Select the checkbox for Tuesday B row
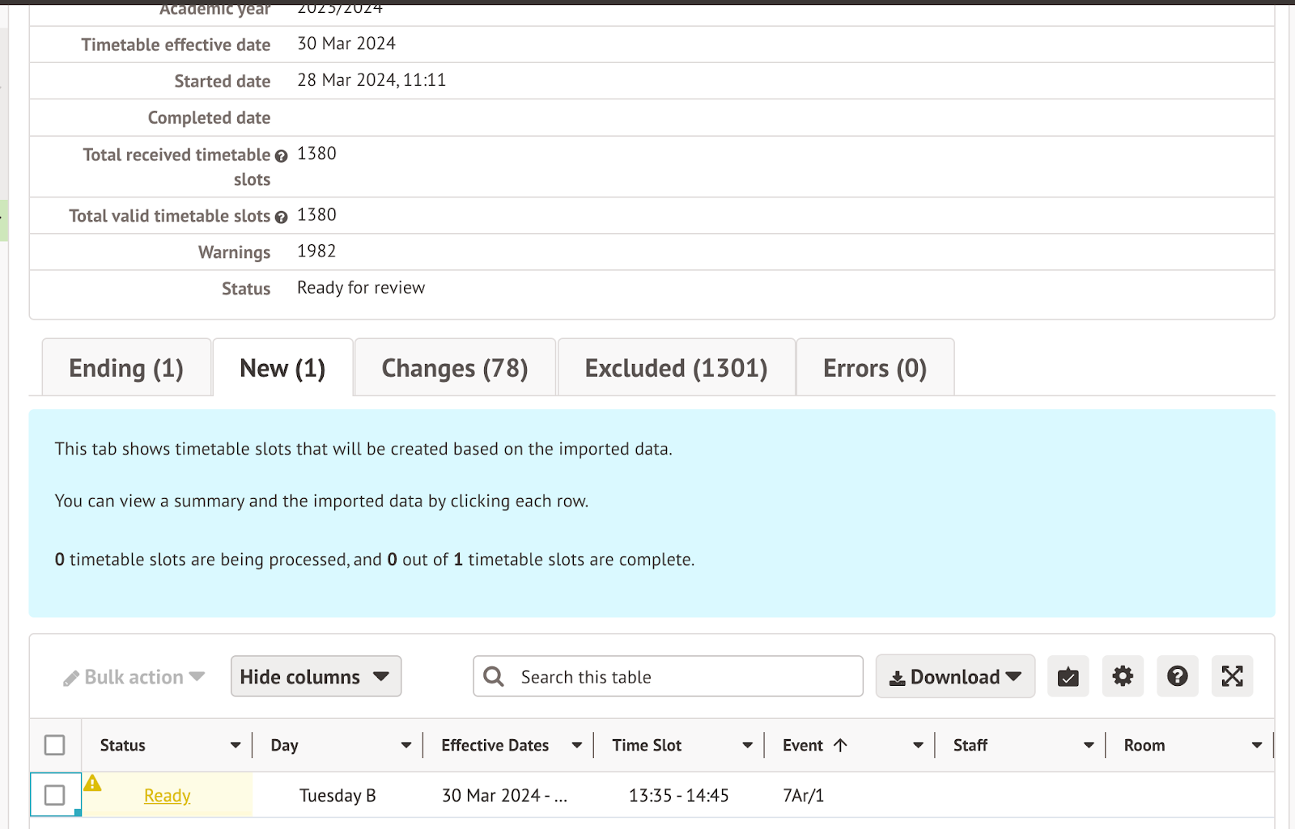Image resolution: width=1295 pixels, height=829 pixels. click(x=55, y=795)
